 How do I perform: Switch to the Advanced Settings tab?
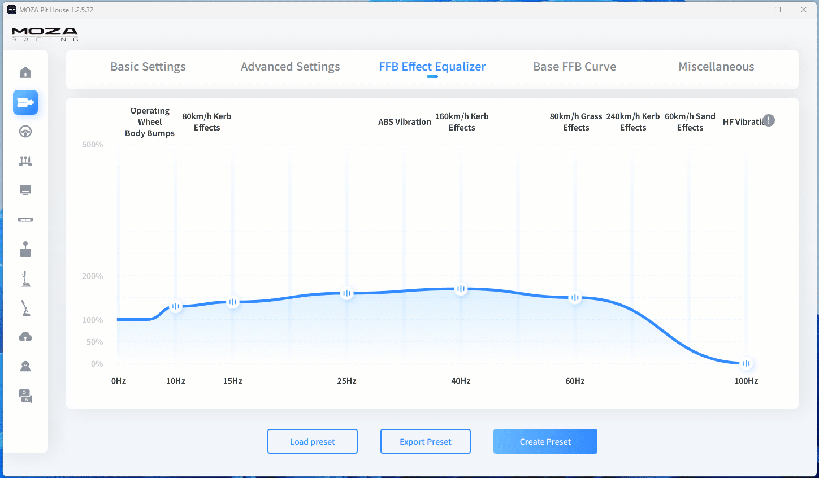pyautogui.click(x=290, y=67)
